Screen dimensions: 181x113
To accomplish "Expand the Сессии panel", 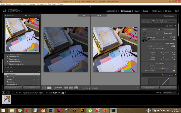I will pos(5,67).
